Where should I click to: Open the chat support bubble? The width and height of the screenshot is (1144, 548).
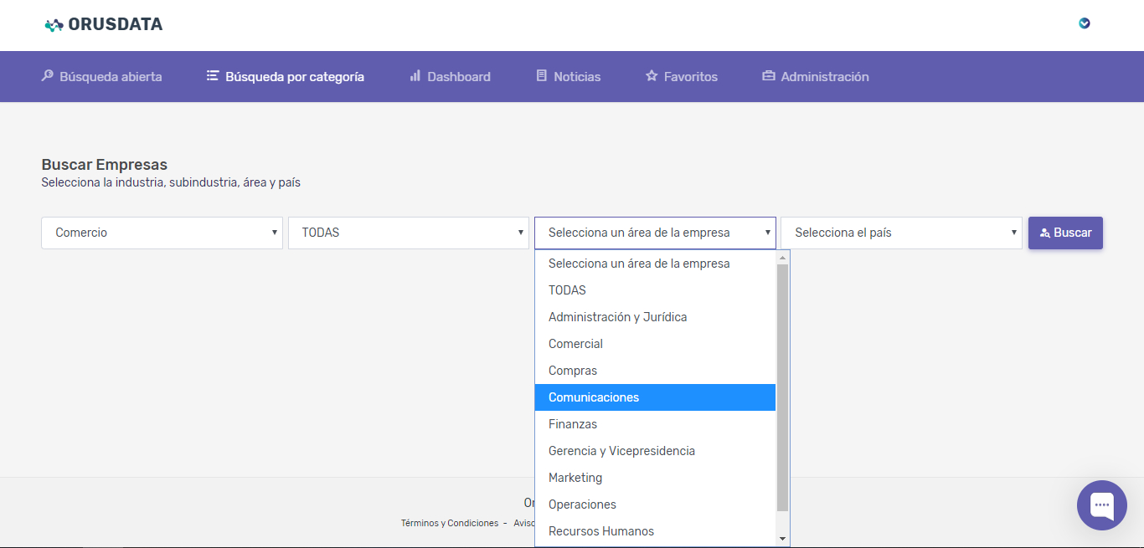coord(1101,504)
